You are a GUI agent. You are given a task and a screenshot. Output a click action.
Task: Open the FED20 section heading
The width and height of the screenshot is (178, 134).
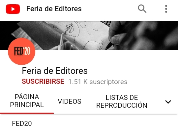(x=22, y=123)
